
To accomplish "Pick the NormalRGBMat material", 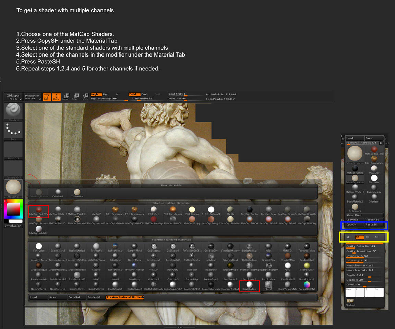I will (307, 286).
